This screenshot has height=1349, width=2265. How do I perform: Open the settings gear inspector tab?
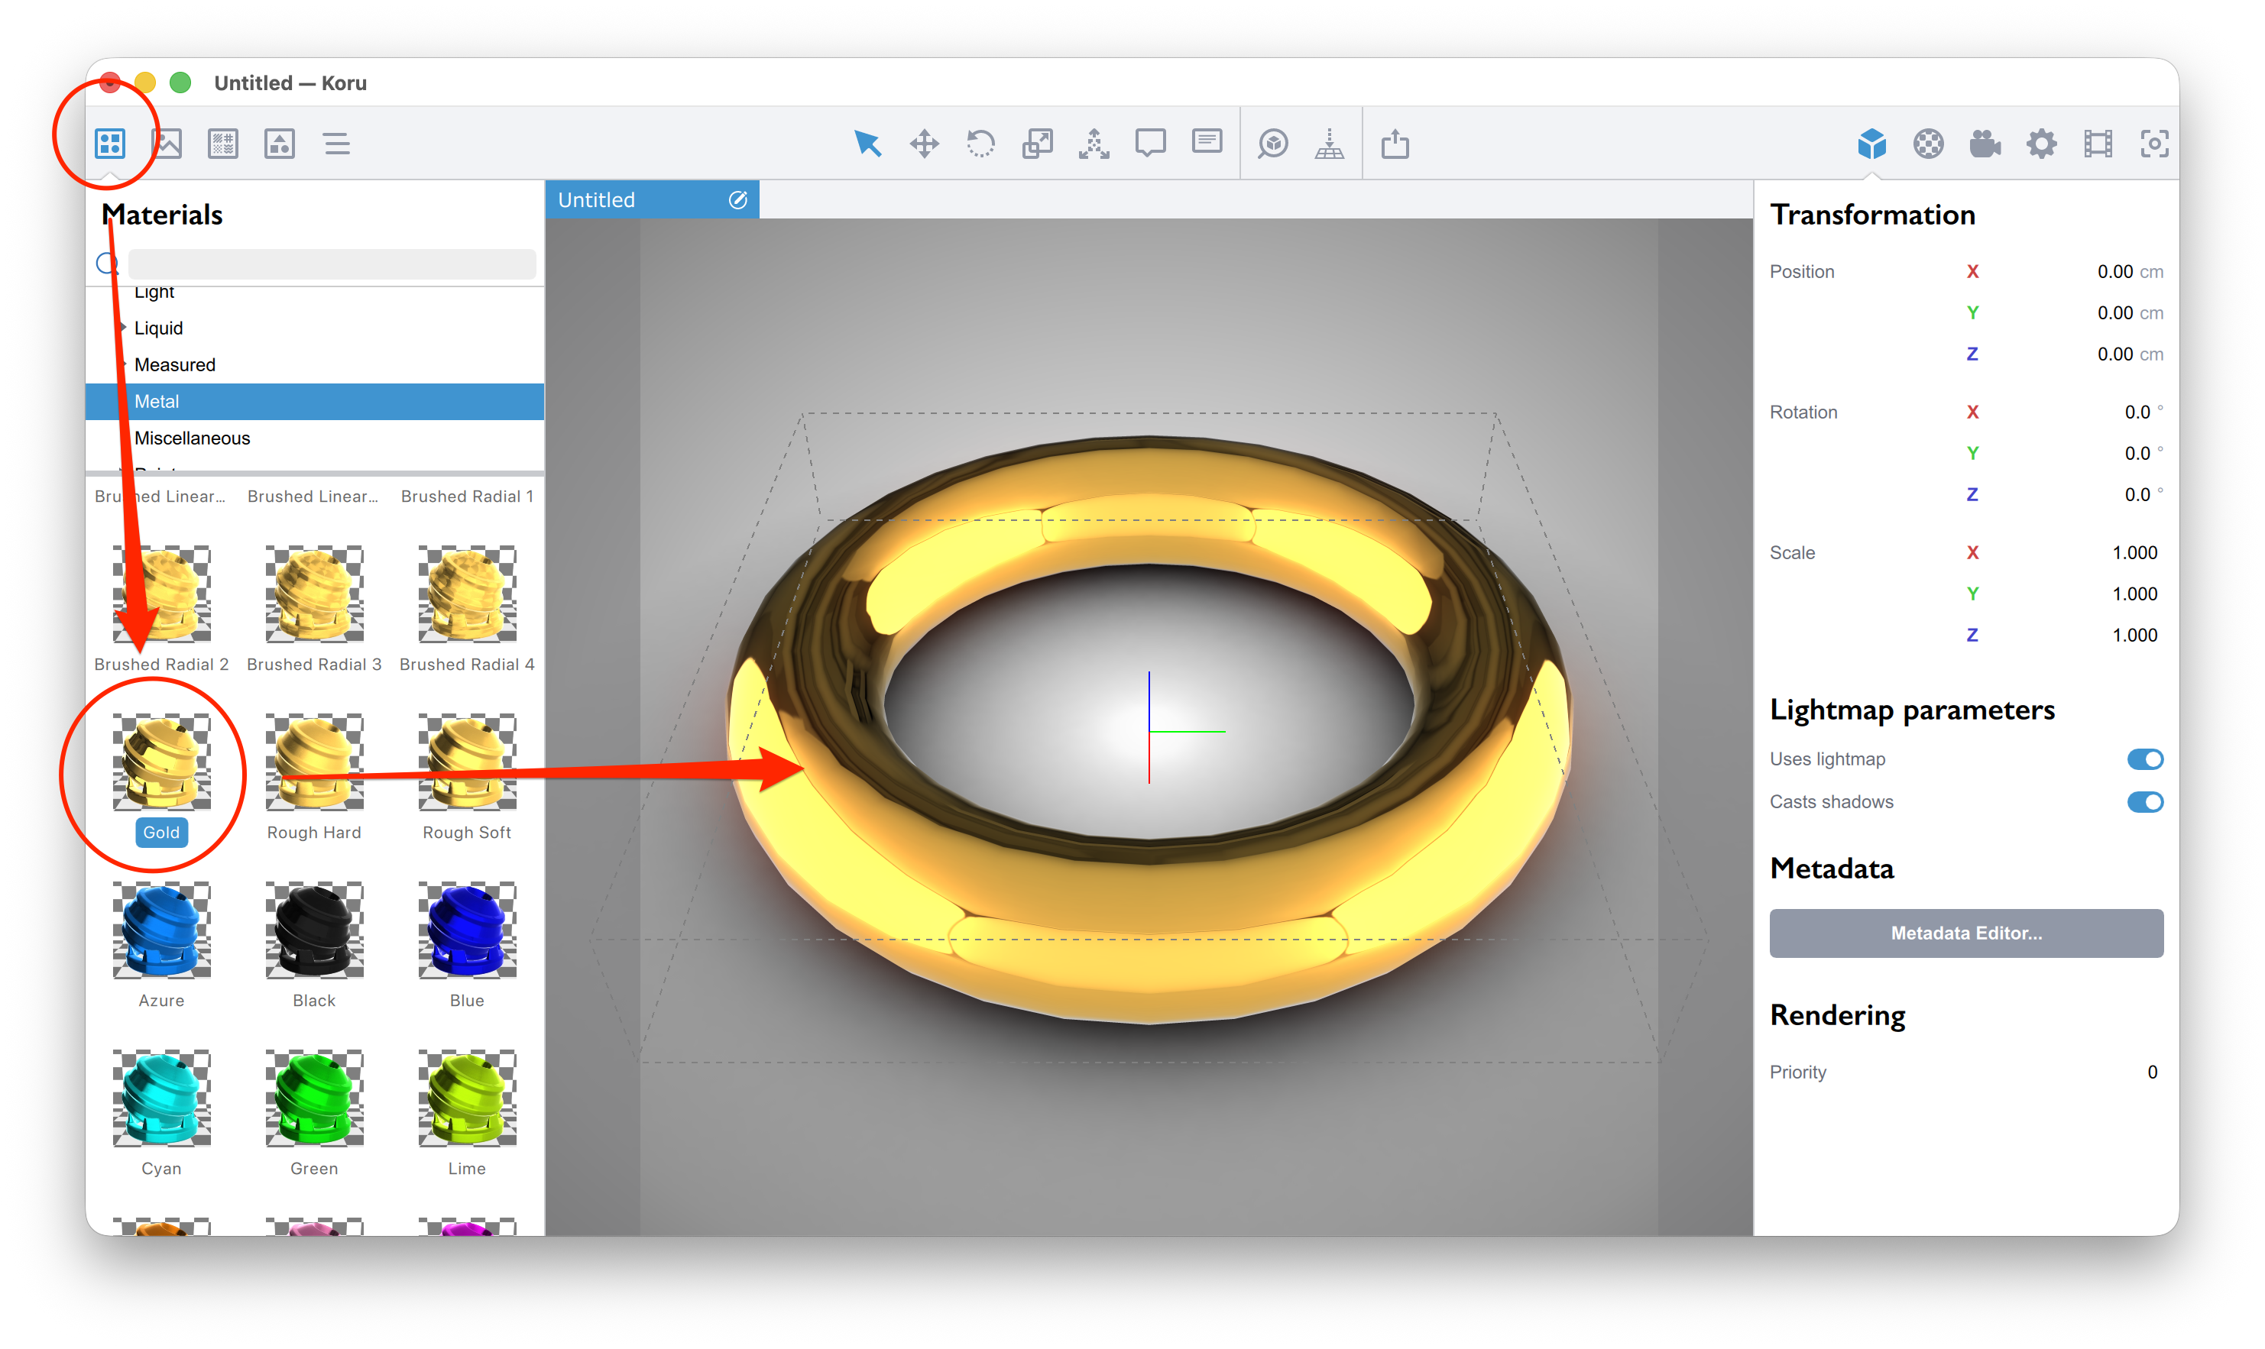point(2041,144)
